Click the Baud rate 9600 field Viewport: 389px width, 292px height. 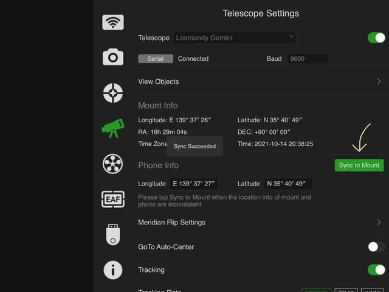(308, 59)
